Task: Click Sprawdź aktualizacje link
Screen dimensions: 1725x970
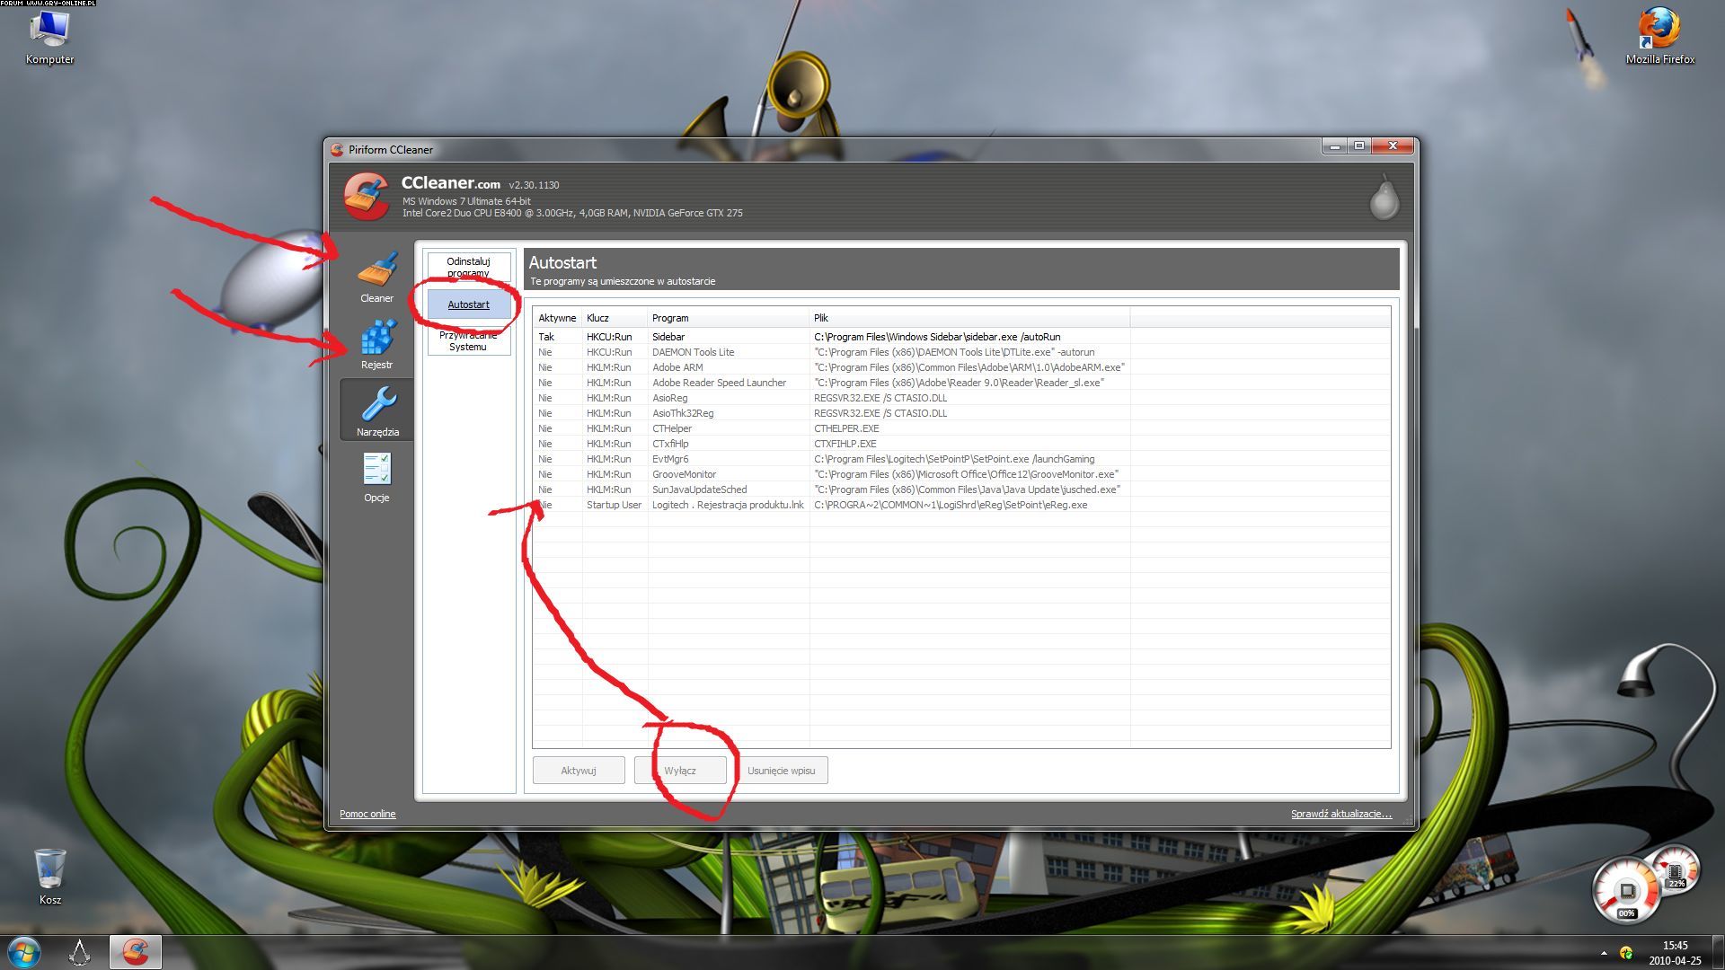Action: click(x=1340, y=814)
